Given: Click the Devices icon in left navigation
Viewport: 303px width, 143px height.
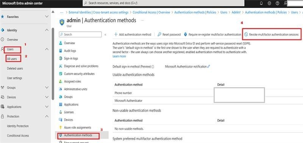Looking at the screenshot, I should coord(2,97).
